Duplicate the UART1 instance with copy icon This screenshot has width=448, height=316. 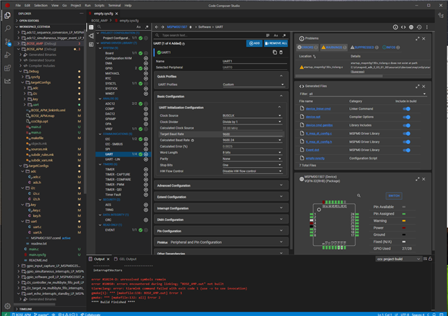pos(274,52)
